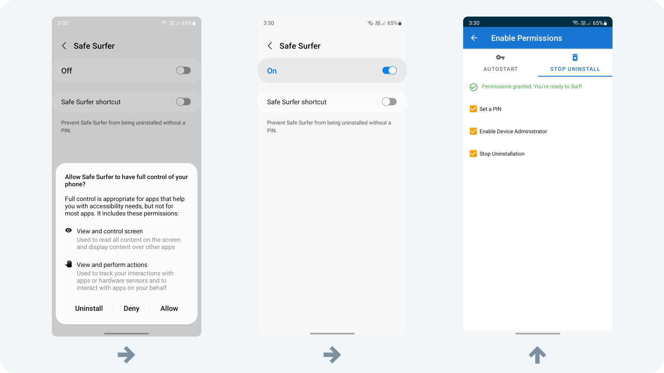
Task: Go back from Safe Surfer on the first phone
Action: [64, 46]
